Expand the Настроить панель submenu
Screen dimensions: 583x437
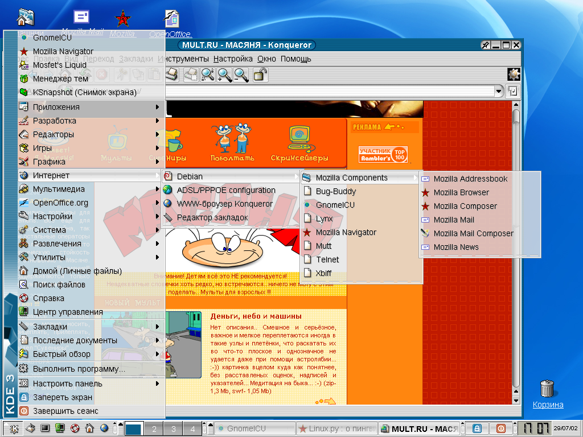click(92, 384)
